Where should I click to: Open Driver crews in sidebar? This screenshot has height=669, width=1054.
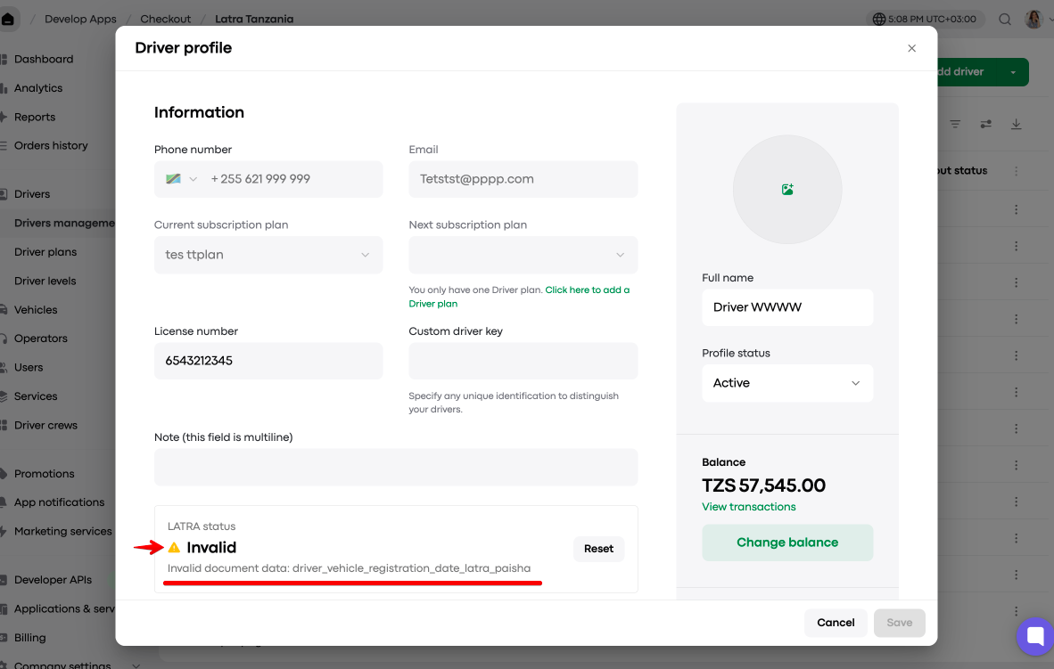(45, 425)
